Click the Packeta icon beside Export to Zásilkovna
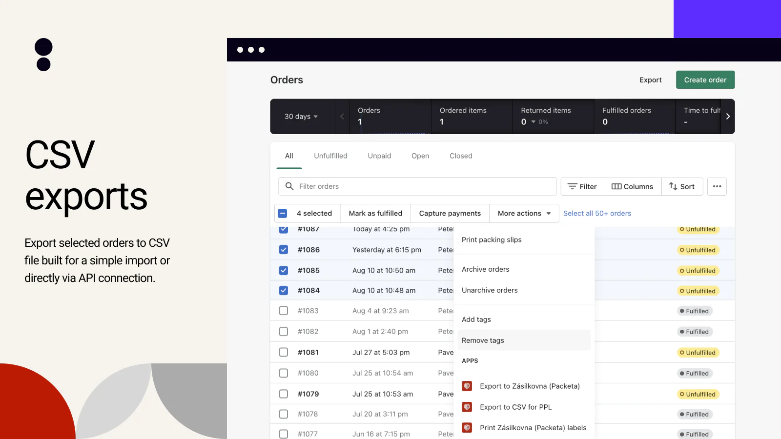781x439 pixels. (x=467, y=386)
